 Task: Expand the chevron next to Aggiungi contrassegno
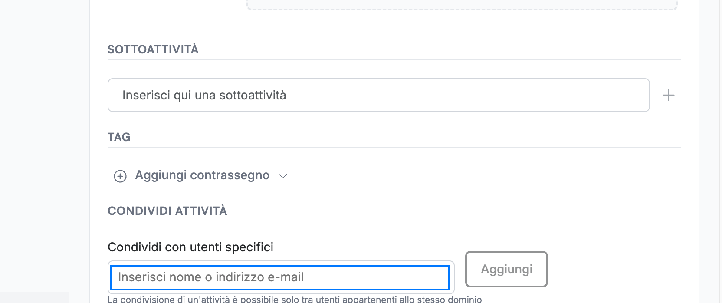283,176
